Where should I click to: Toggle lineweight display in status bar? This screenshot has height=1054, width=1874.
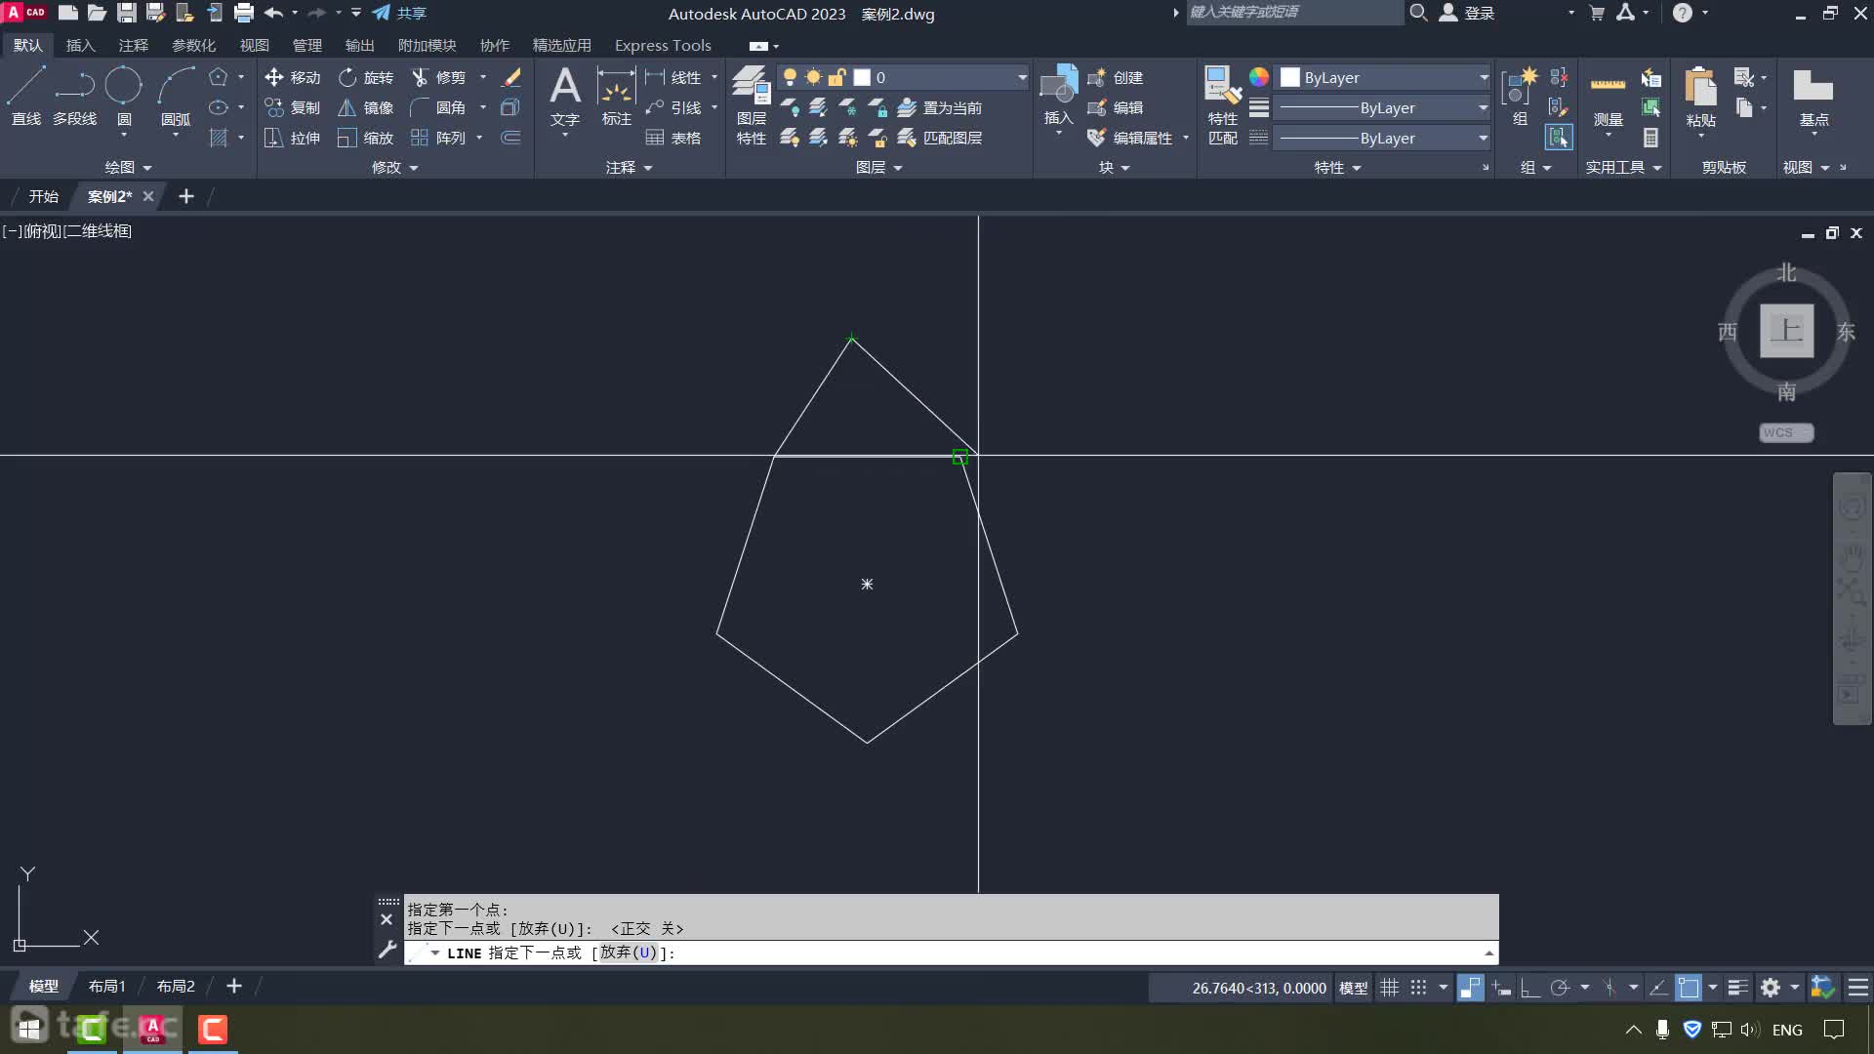(x=1737, y=988)
